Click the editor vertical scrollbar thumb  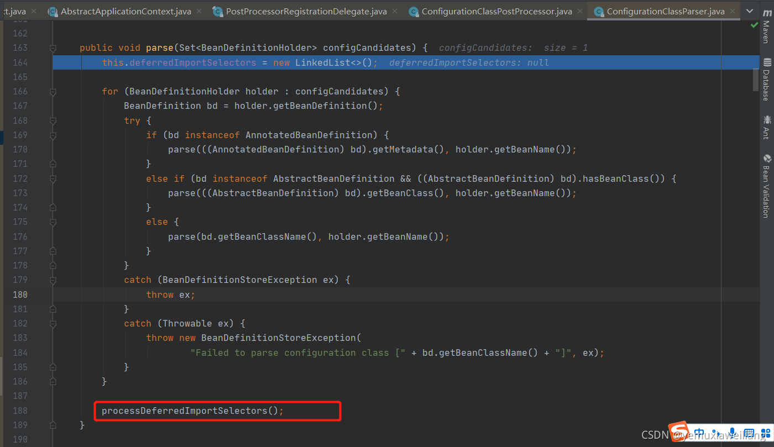click(756, 78)
